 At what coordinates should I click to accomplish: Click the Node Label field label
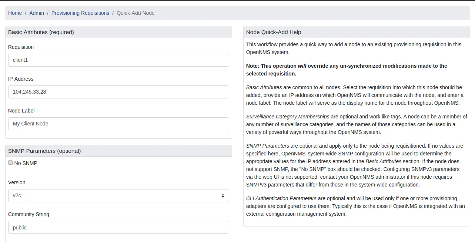click(21, 111)
